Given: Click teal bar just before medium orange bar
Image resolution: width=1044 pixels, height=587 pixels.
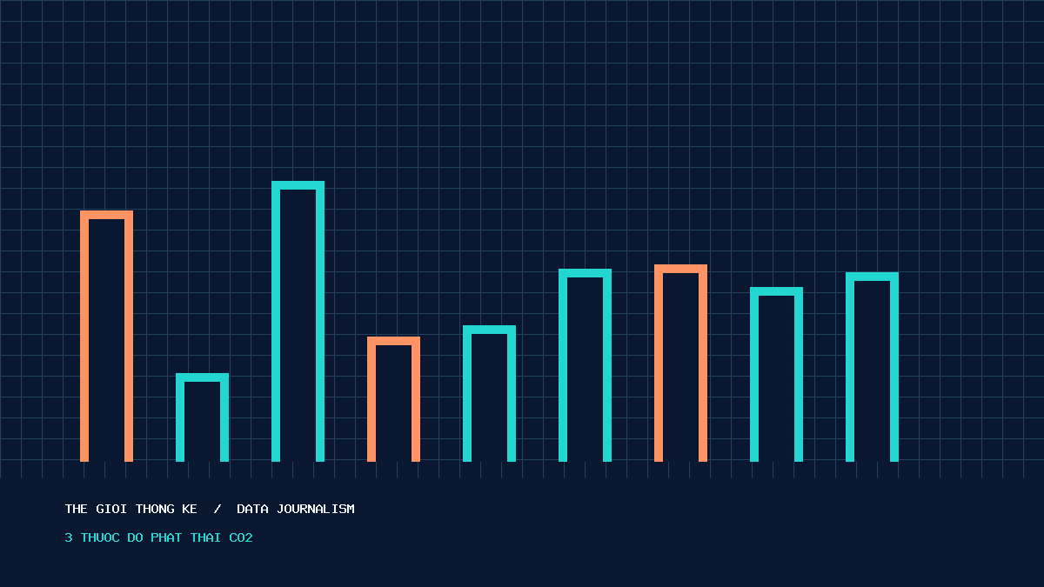Looking at the screenshot, I should point(585,365).
